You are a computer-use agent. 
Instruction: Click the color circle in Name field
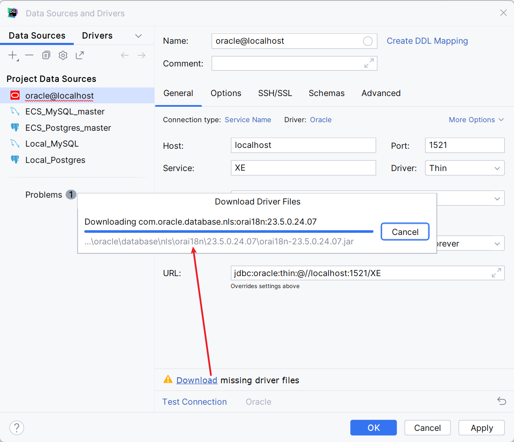tap(367, 41)
